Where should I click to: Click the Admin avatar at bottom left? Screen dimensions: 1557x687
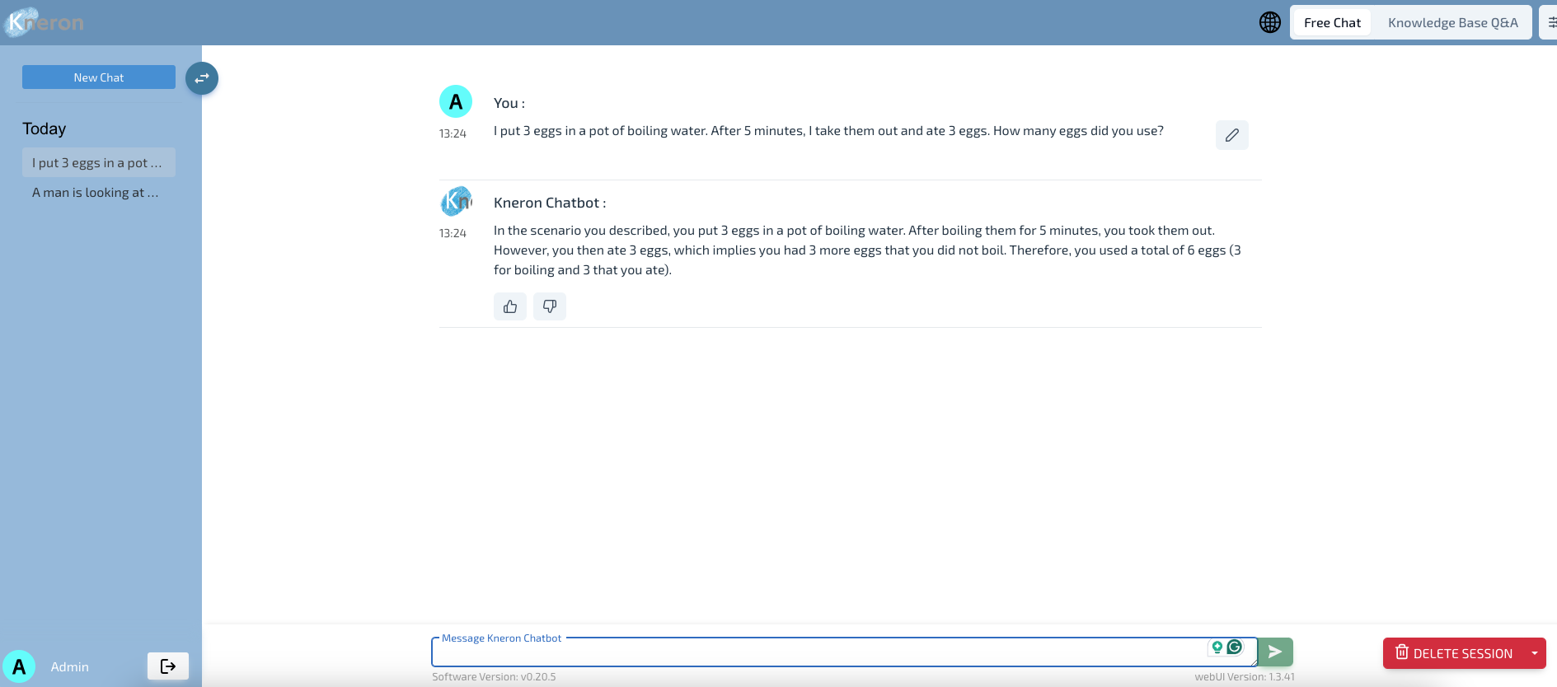(19, 666)
